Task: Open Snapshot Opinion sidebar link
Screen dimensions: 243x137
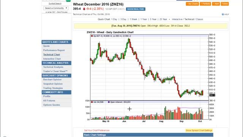Action: 53,84
